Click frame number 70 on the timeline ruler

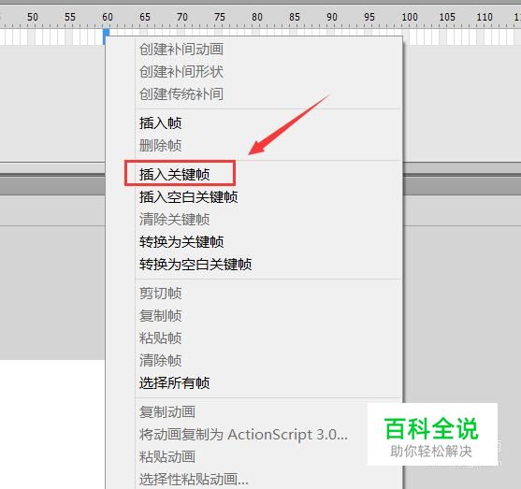182,17
